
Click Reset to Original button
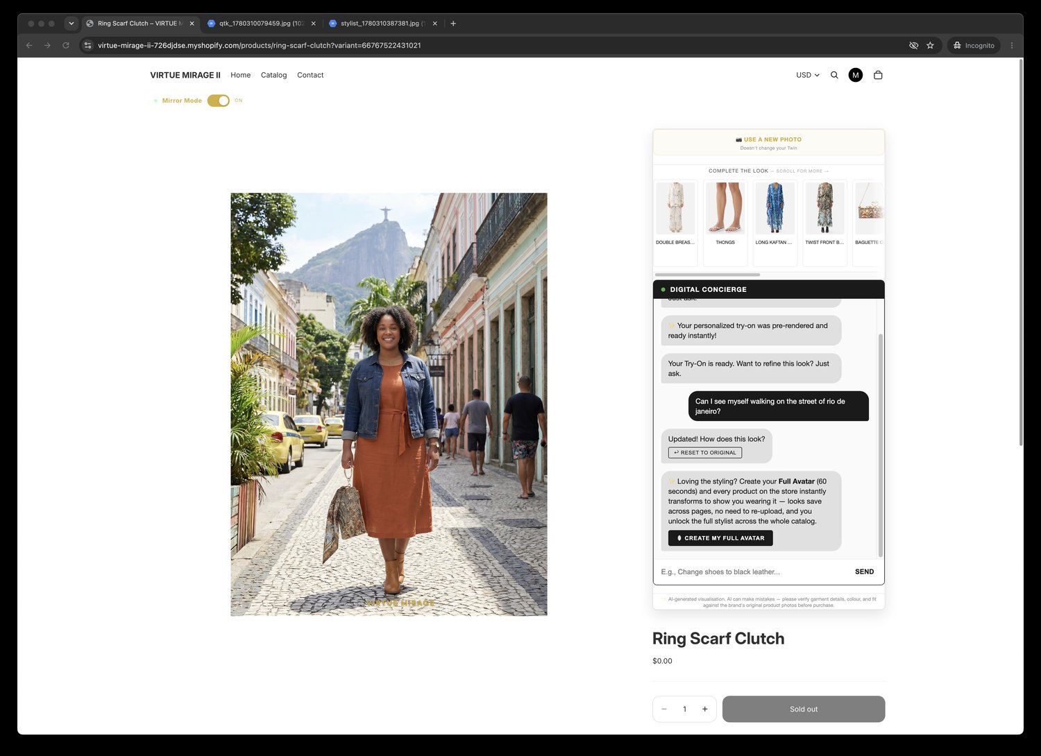(705, 452)
